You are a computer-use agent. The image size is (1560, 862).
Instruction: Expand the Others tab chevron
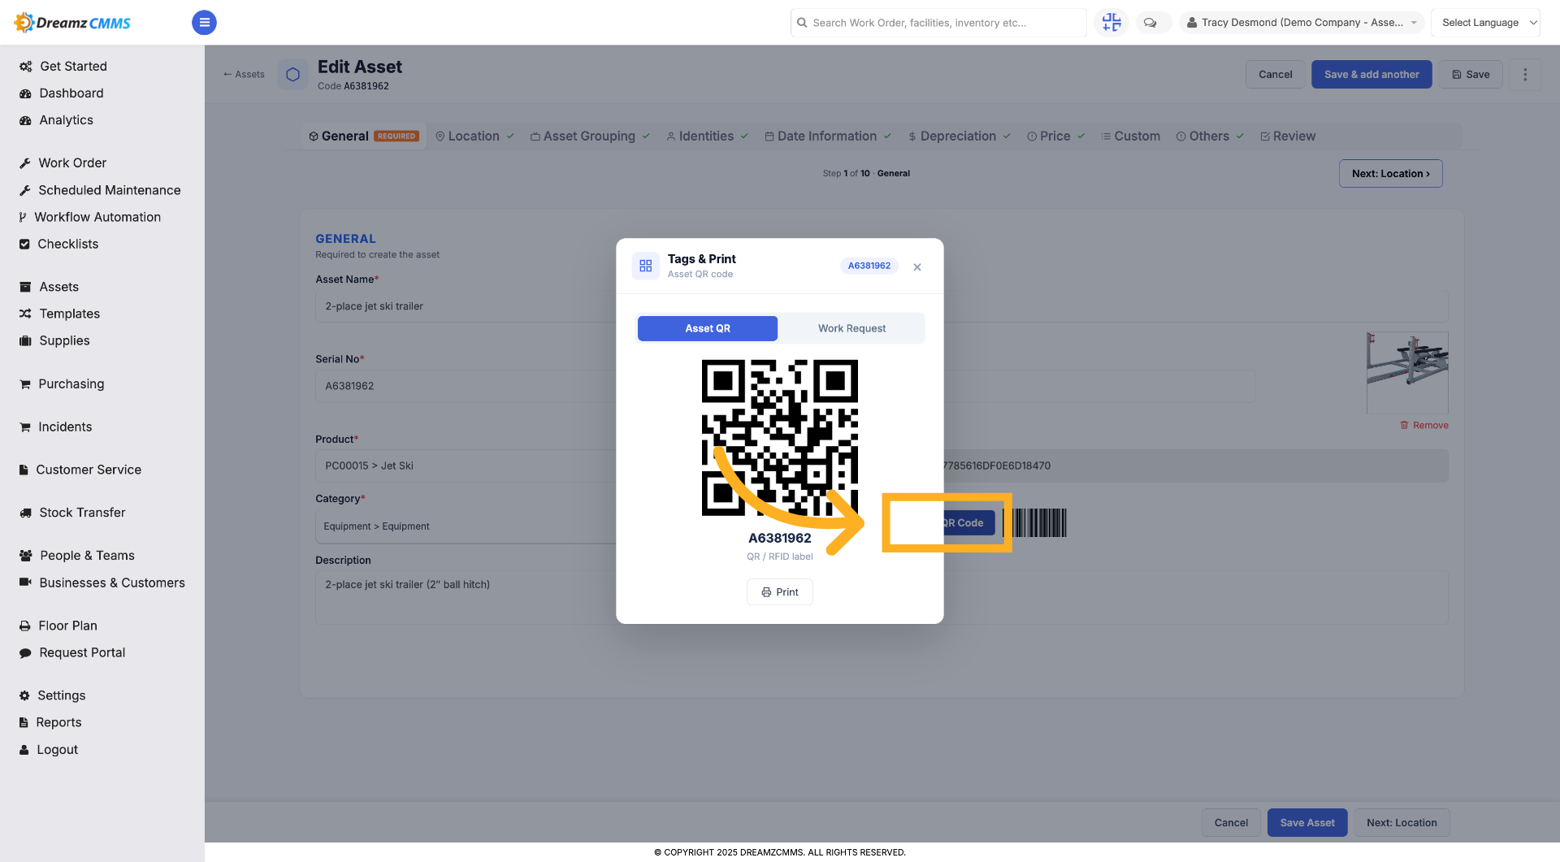[1240, 136]
